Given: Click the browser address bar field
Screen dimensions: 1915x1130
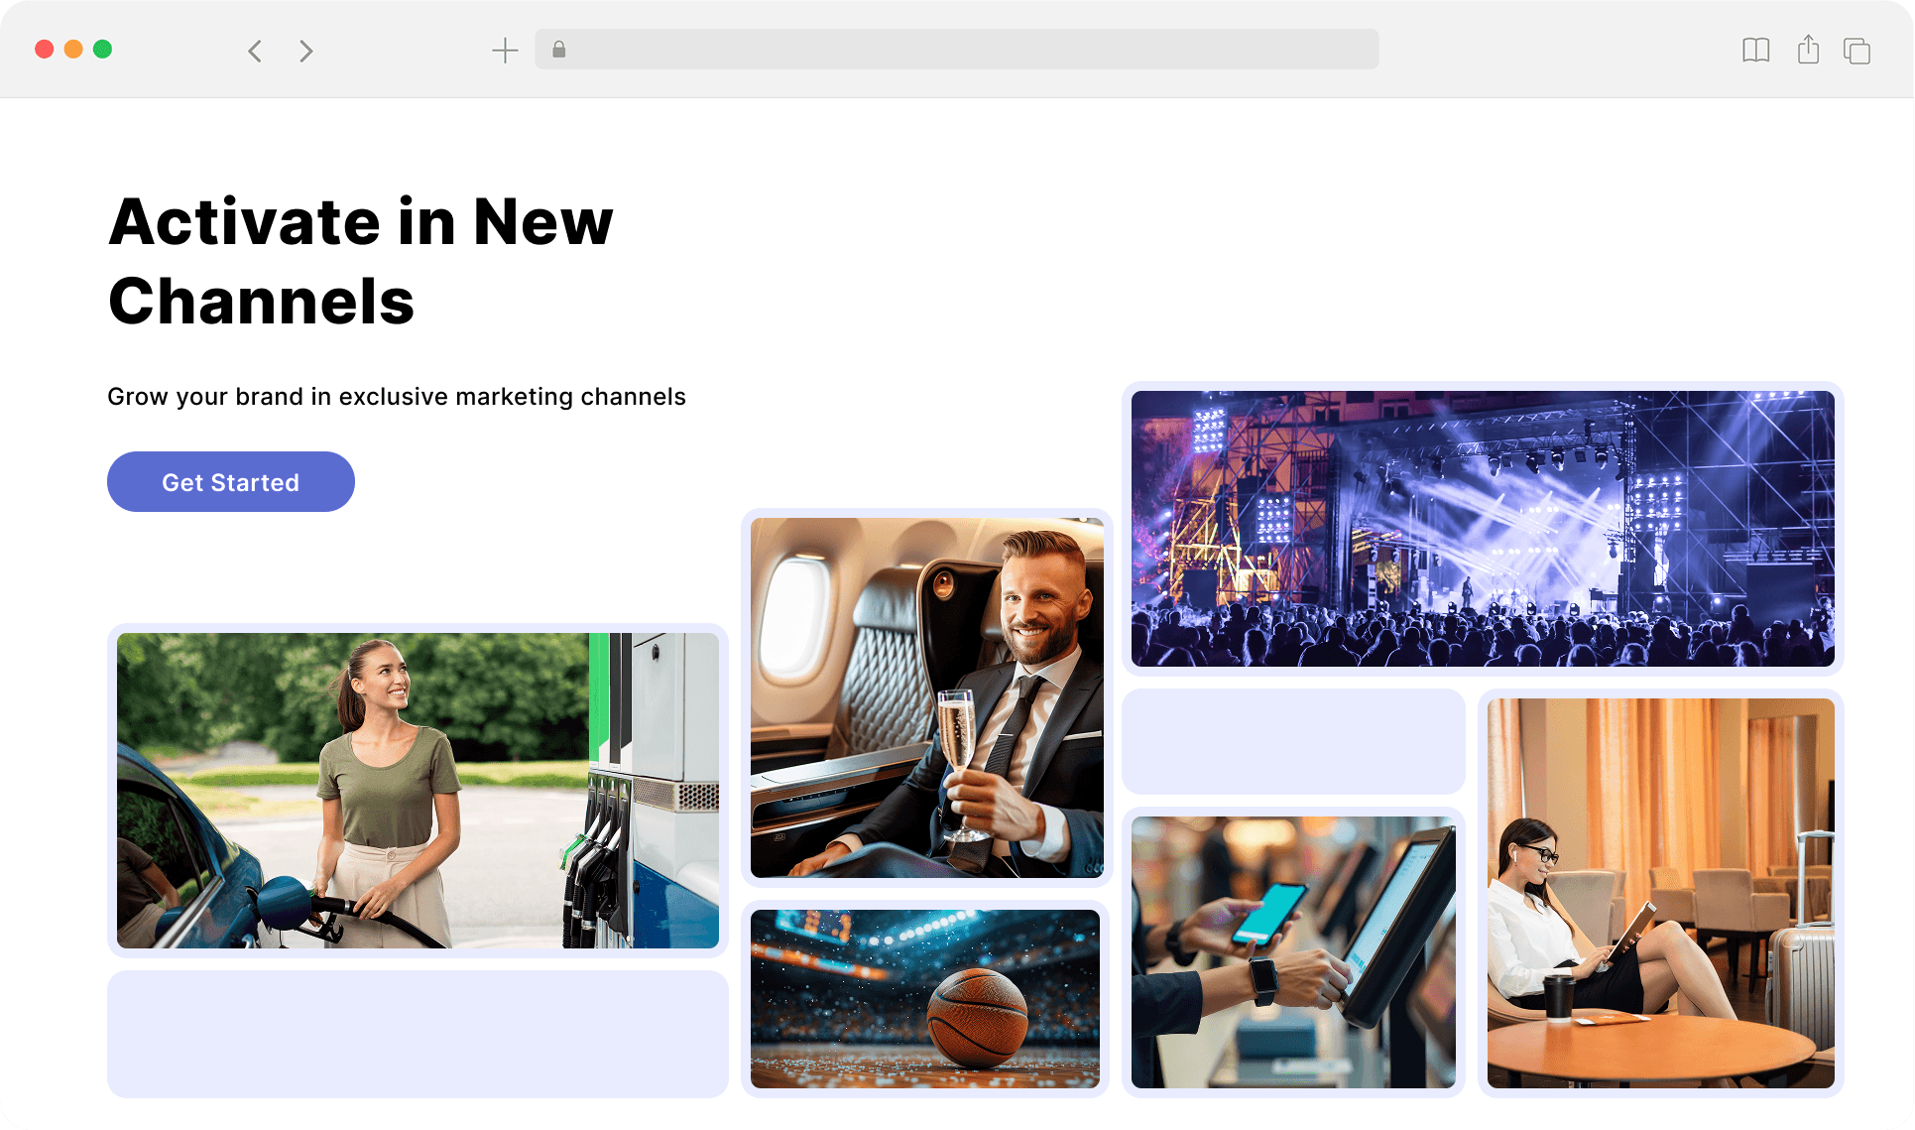Looking at the screenshot, I should point(956,50).
